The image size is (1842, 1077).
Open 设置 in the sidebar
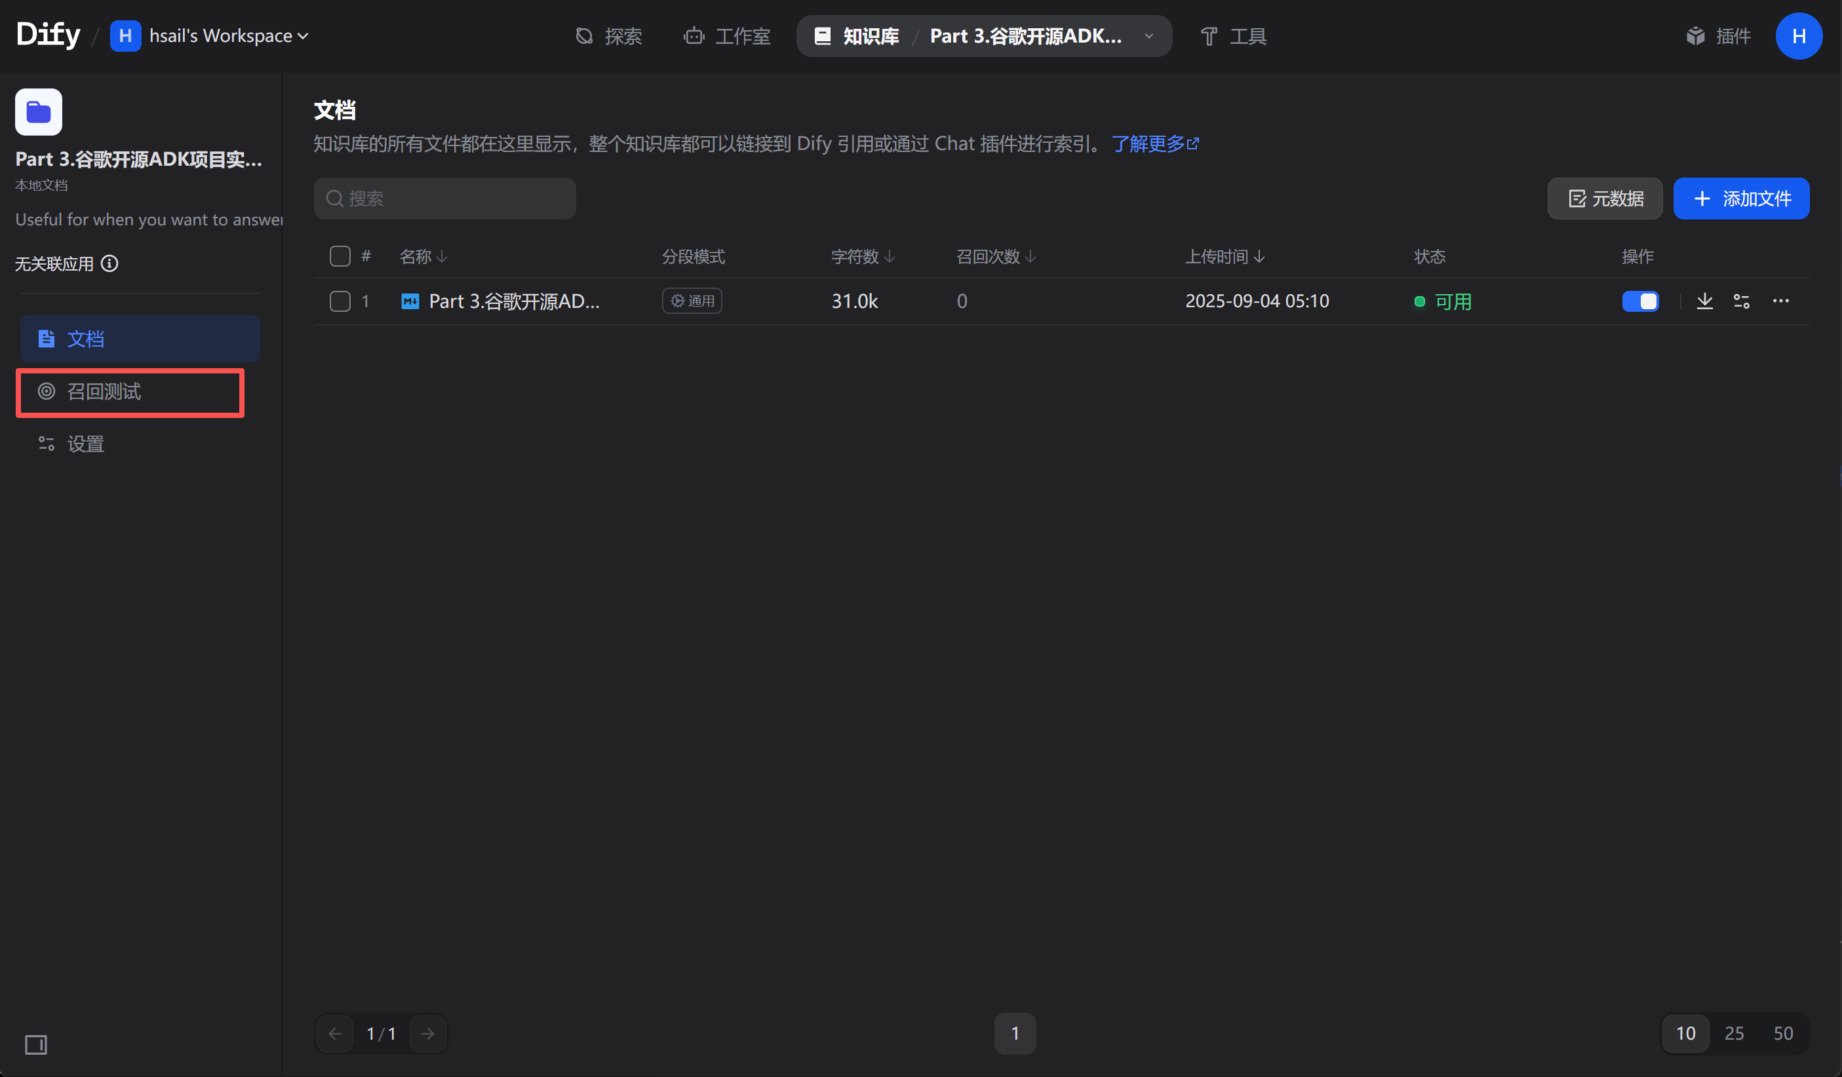[x=140, y=444]
